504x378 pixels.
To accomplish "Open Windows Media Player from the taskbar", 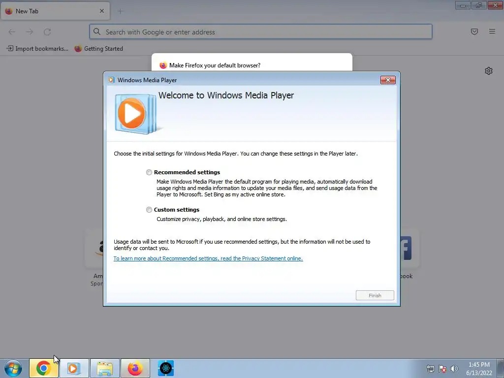I will pyautogui.click(x=74, y=368).
